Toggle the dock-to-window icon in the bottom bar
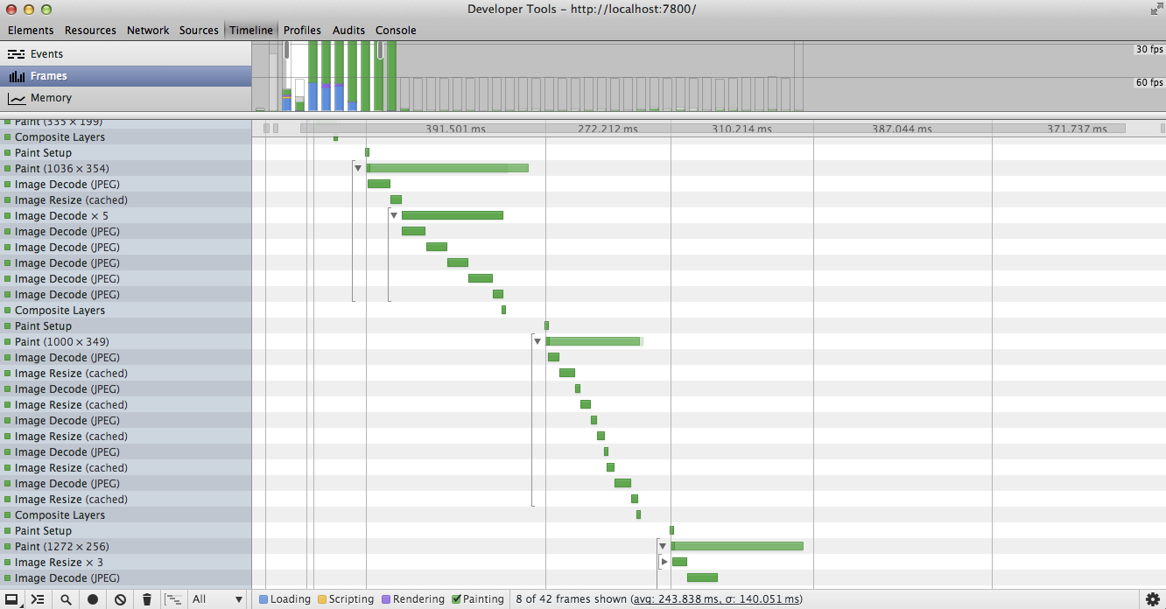The height and width of the screenshot is (609, 1166). pyautogui.click(x=12, y=599)
